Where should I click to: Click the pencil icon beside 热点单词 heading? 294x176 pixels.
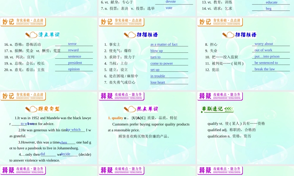coord(130,109)
